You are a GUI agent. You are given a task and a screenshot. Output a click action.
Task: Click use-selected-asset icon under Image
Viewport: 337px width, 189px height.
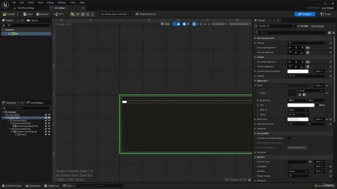300,94
